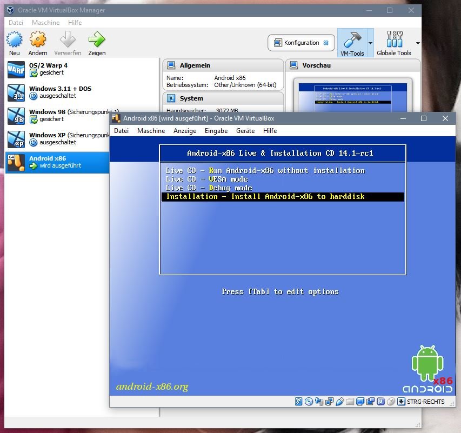This screenshot has height=433, width=461.
Task: Open the Hilfe menu in Android x86 window
Action: pos(270,131)
